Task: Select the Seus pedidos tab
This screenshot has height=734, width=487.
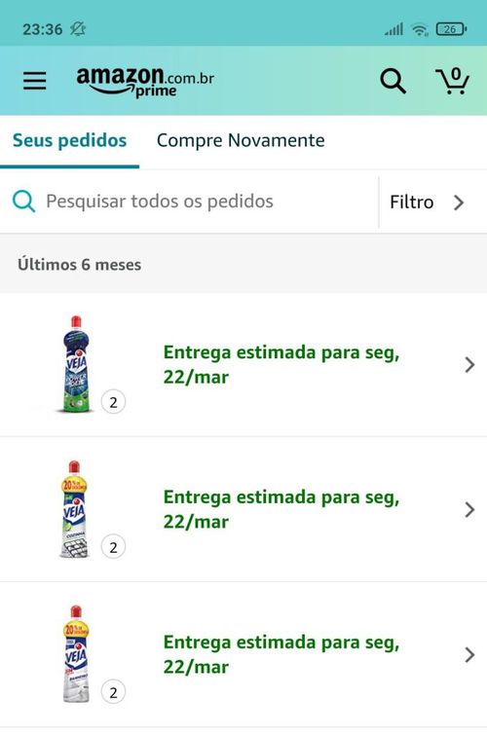Action: pos(69,140)
